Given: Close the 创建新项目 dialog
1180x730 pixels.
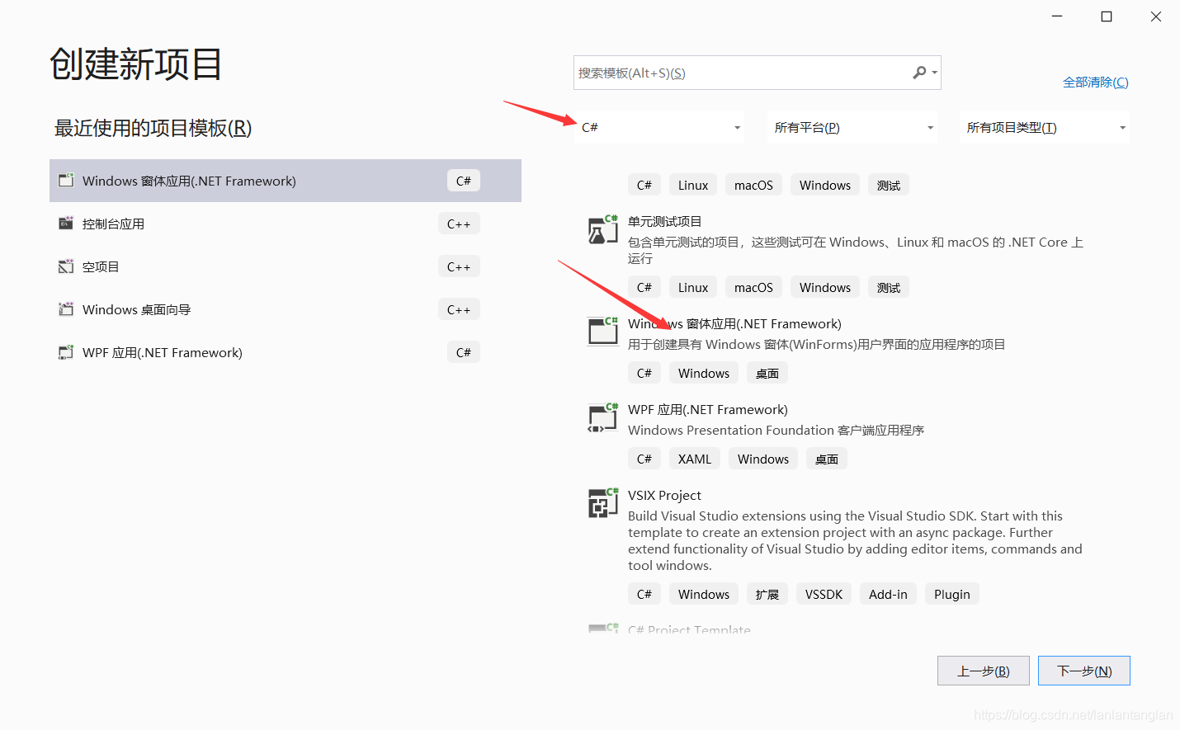Looking at the screenshot, I should (x=1156, y=16).
